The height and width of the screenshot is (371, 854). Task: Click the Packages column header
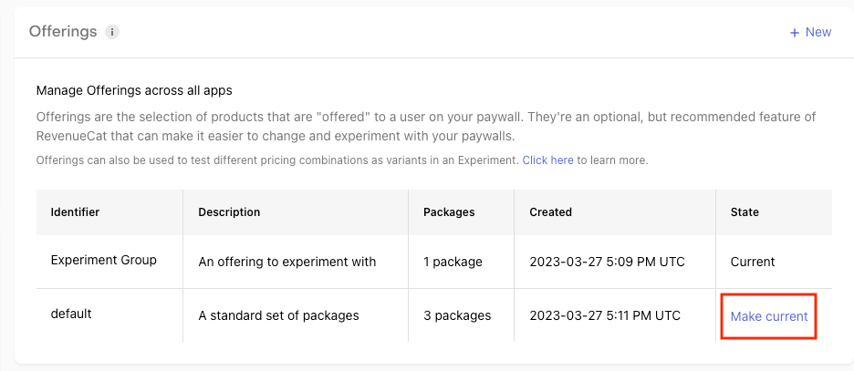449,211
